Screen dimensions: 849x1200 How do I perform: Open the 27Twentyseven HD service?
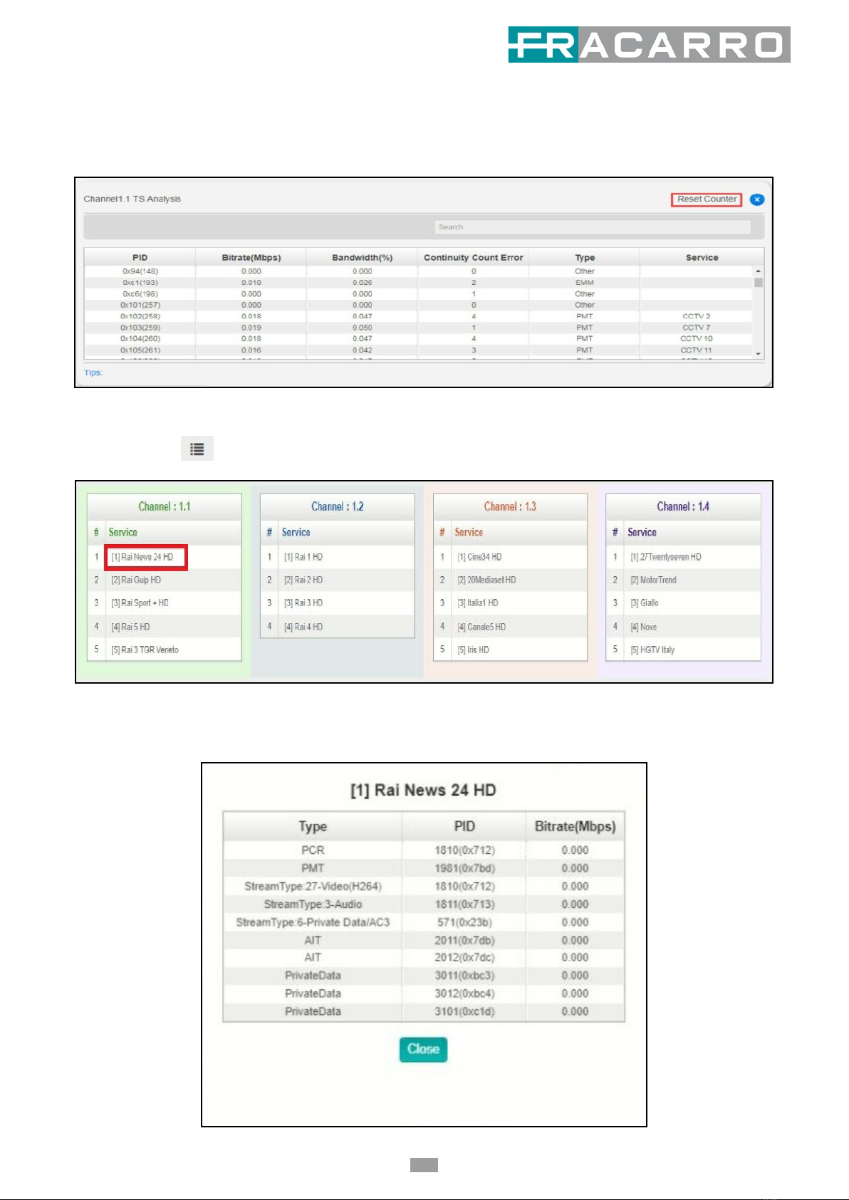click(x=666, y=557)
